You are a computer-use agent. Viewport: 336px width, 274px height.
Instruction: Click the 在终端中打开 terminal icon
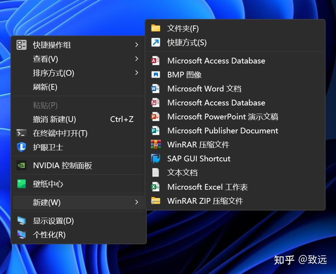(x=22, y=133)
